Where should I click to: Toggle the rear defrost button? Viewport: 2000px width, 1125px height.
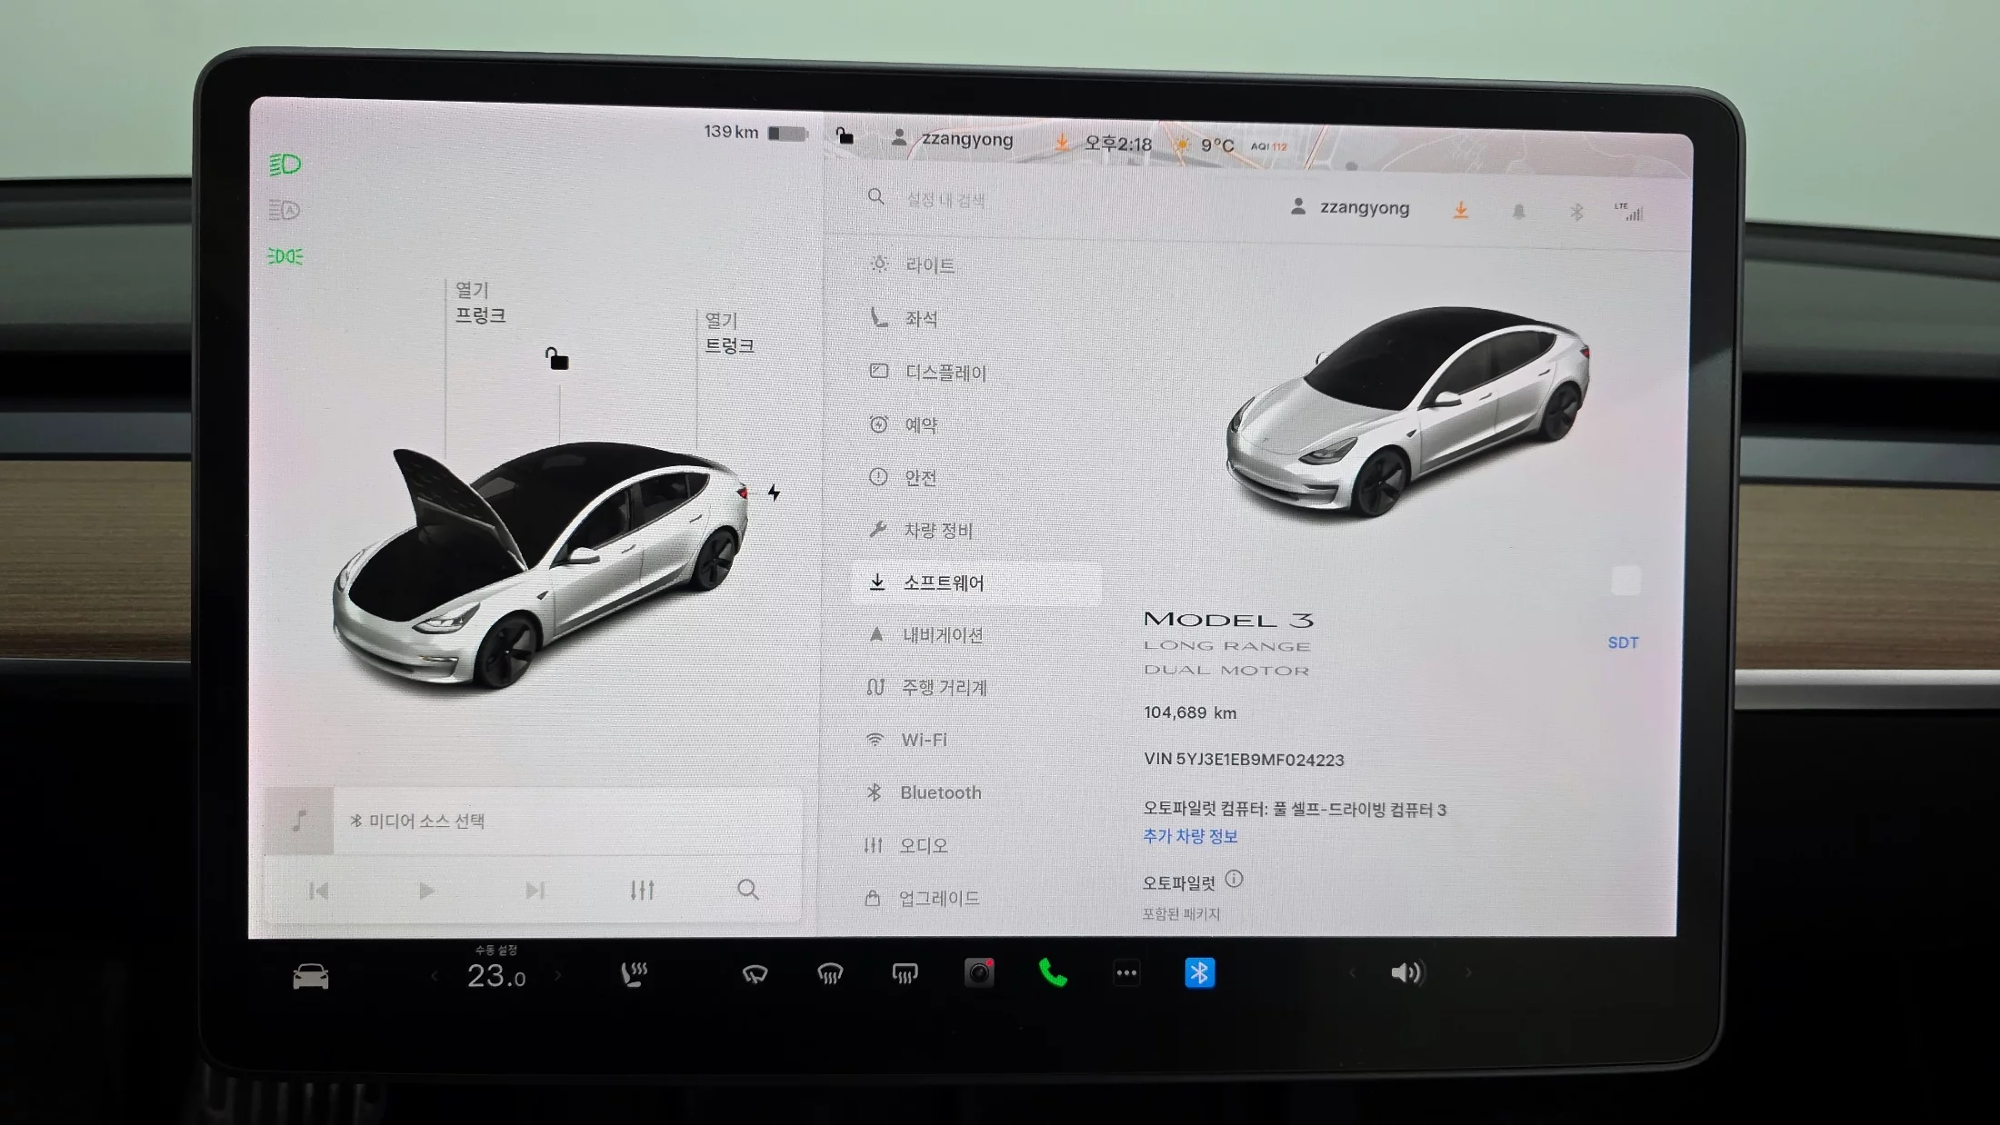coord(905,974)
